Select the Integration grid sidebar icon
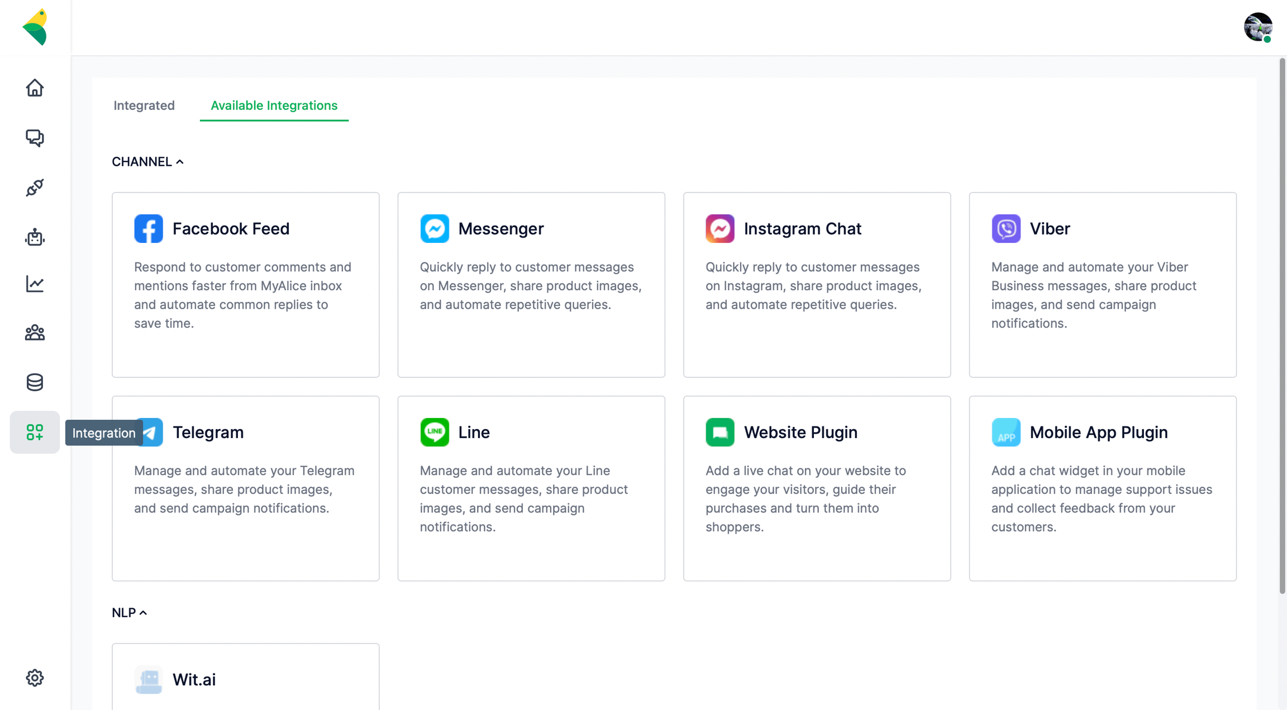 (x=35, y=432)
